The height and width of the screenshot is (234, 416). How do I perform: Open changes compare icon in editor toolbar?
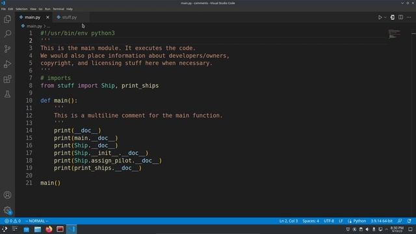393,18
